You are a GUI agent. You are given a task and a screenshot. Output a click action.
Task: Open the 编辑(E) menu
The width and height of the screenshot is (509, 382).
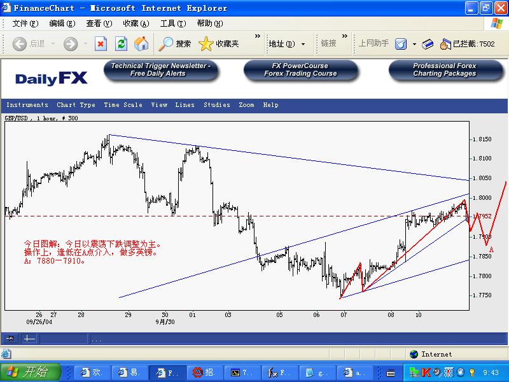[x=62, y=24]
